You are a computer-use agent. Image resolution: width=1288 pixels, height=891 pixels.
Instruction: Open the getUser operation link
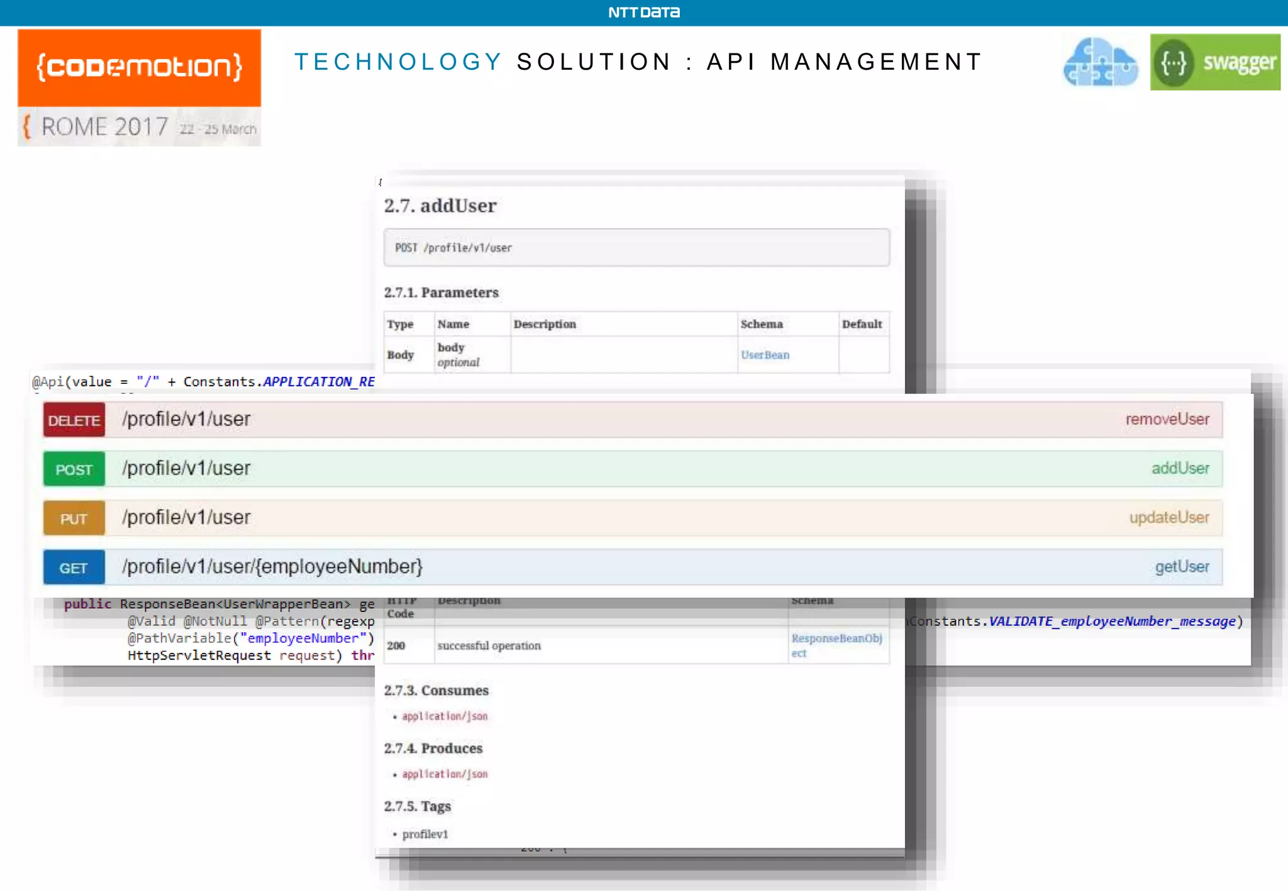click(x=1181, y=567)
